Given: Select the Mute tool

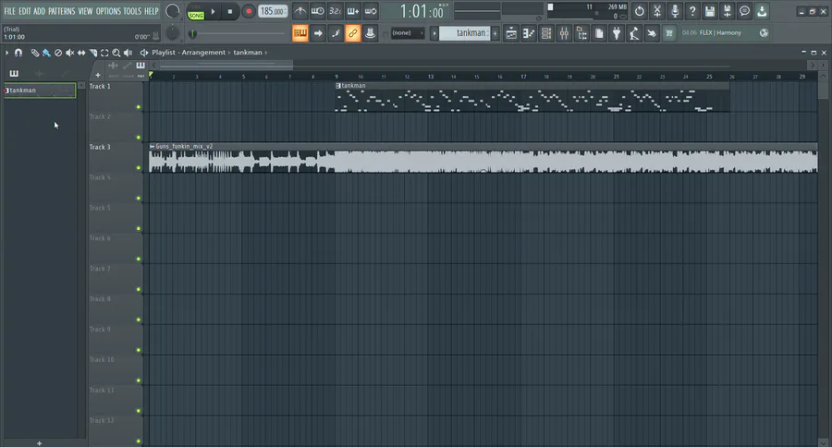Looking at the screenshot, I should [69, 53].
